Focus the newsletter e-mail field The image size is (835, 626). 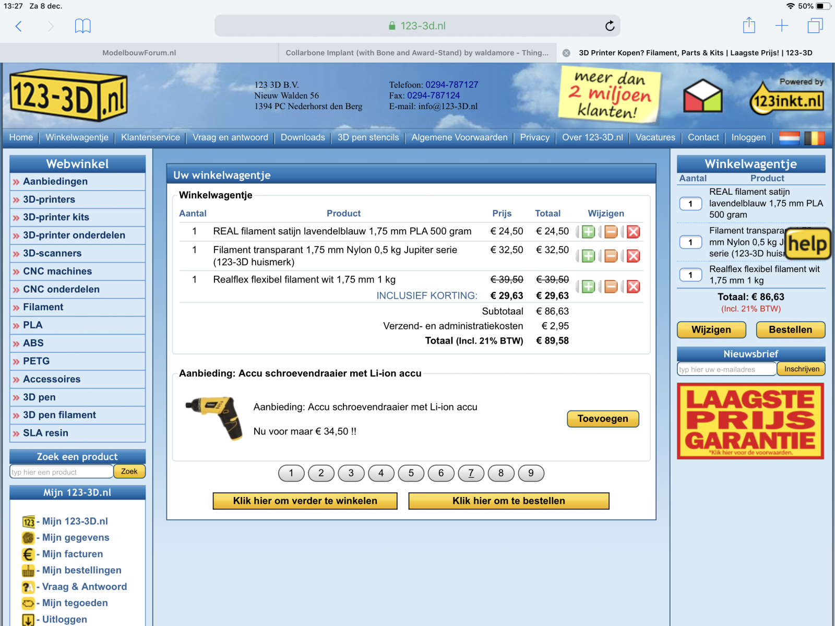[726, 369]
